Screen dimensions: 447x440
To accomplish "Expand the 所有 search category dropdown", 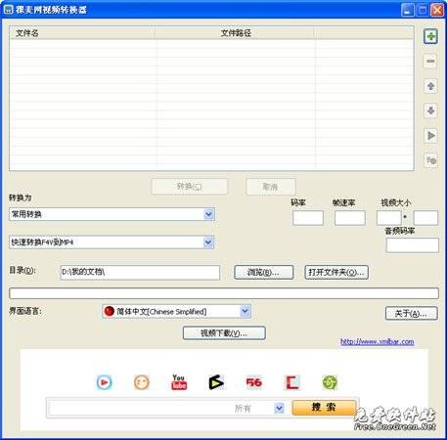I will [279, 408].
